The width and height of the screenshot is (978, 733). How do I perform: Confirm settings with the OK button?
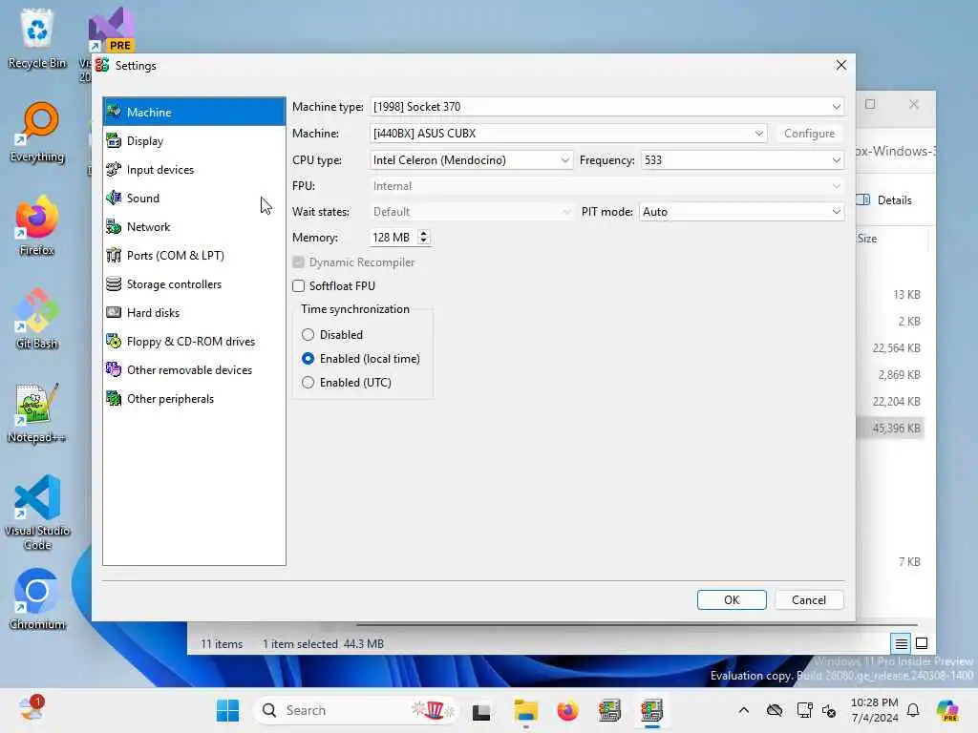732,599
